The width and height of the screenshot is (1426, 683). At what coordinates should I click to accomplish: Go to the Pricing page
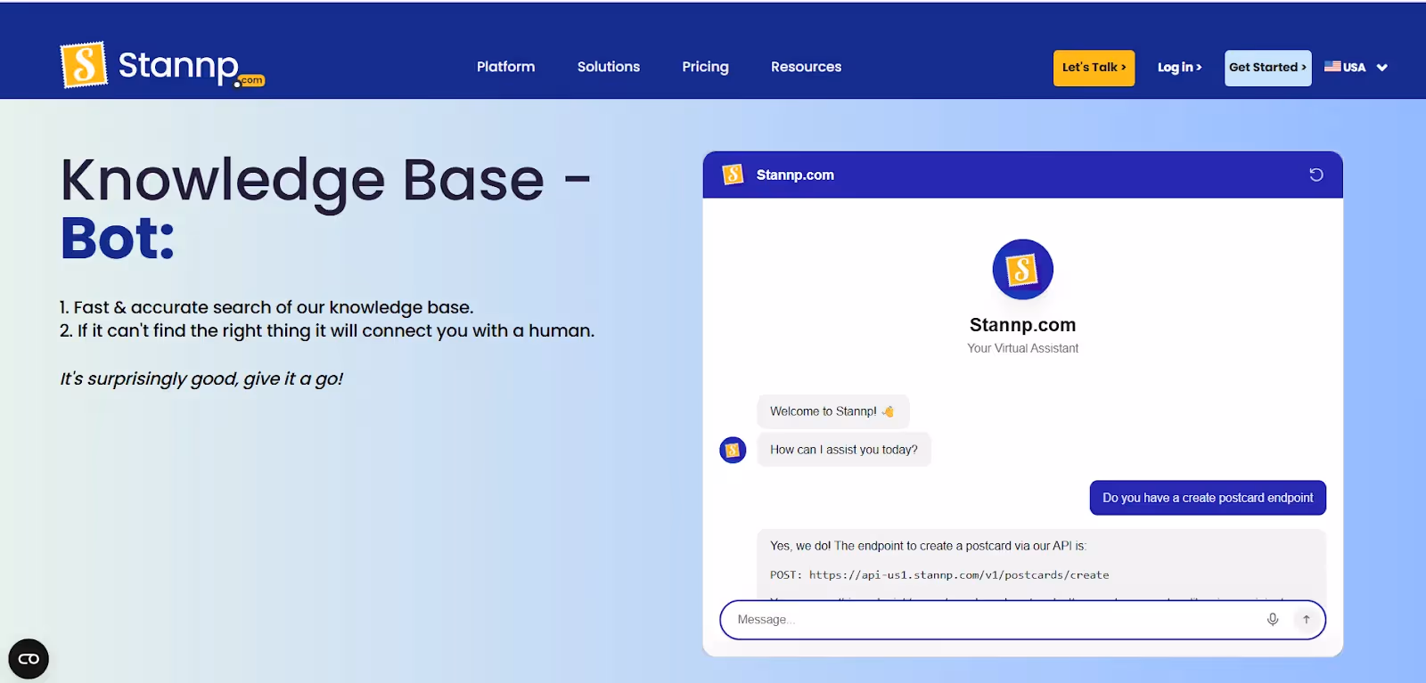[x=705, y=67]
